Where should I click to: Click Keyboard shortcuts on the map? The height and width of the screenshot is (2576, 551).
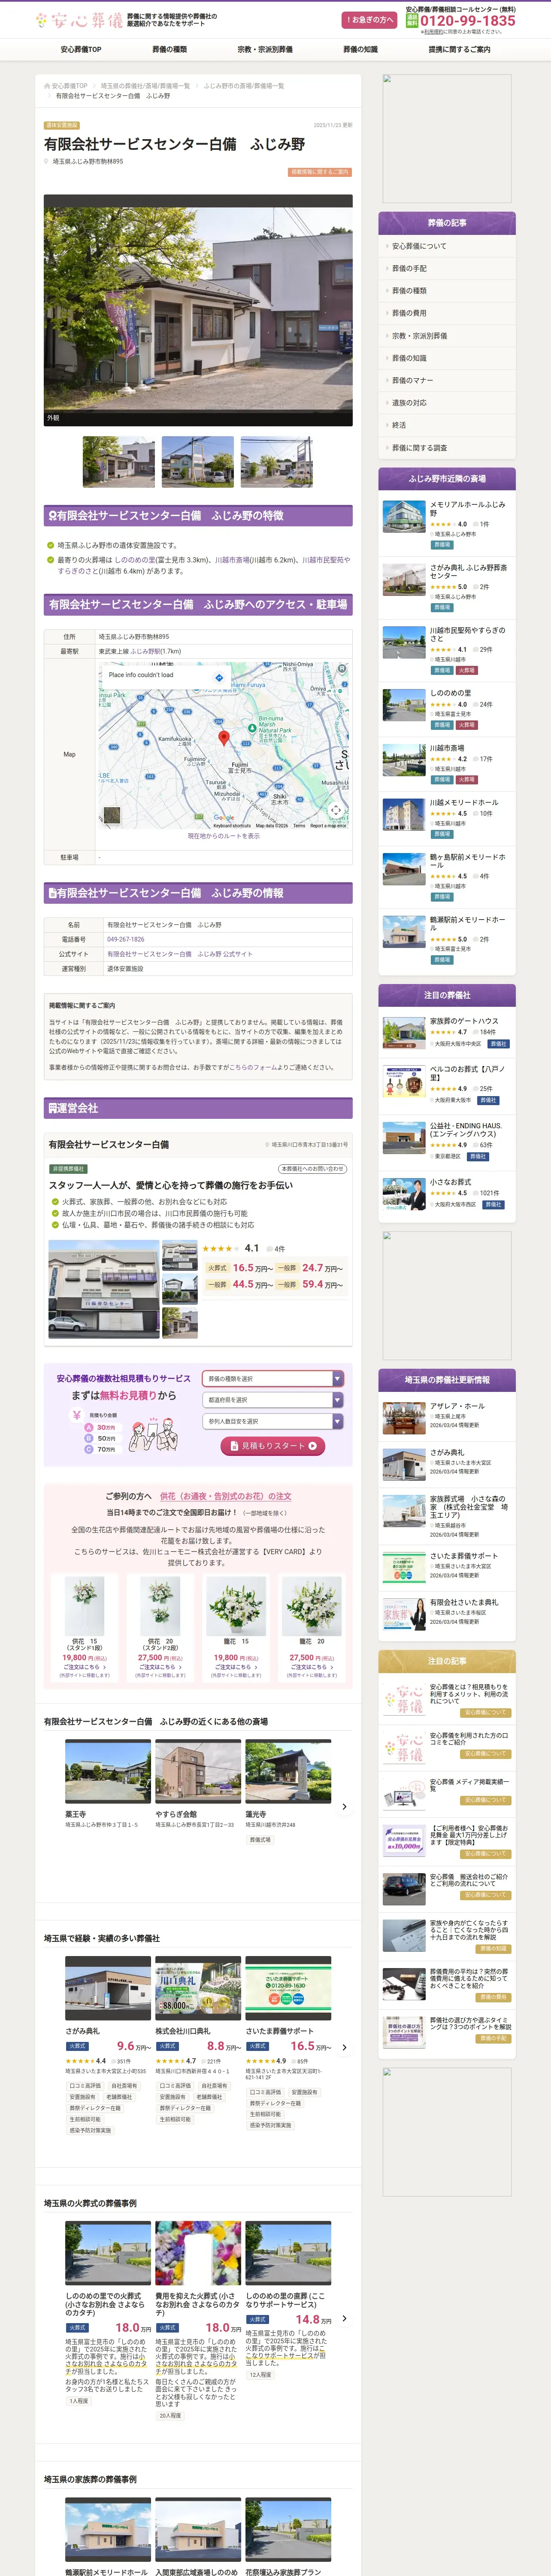[x=232, y=826]
